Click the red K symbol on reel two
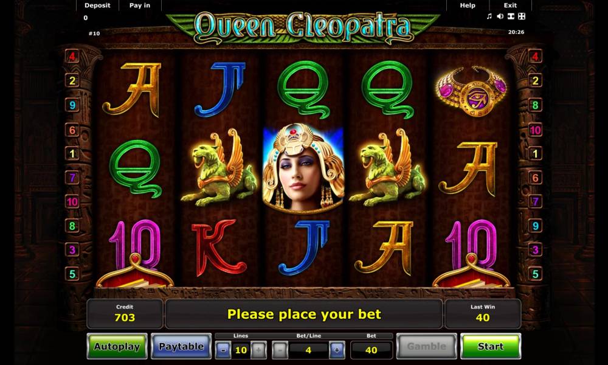Image resolution: width=608 pixels, height=365 pixels. click(218, 247)
